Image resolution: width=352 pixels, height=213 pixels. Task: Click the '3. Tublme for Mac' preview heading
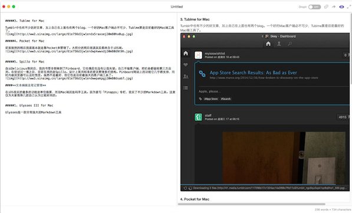[195, 19]
